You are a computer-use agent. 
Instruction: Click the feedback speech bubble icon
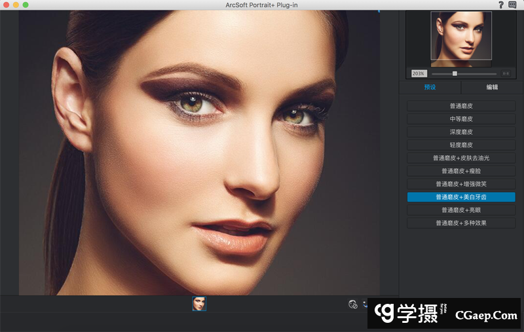tap(513, 5)
